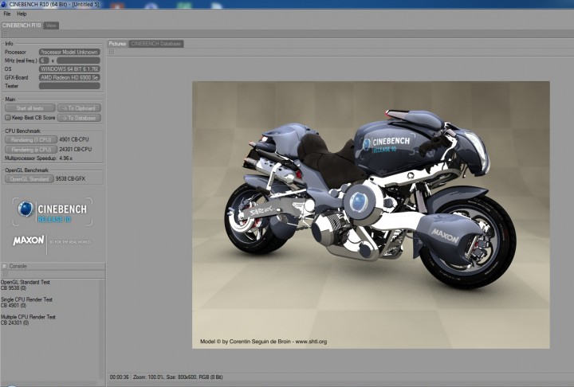Click the console line CB 9538 (0)

[x=14, y=288]
